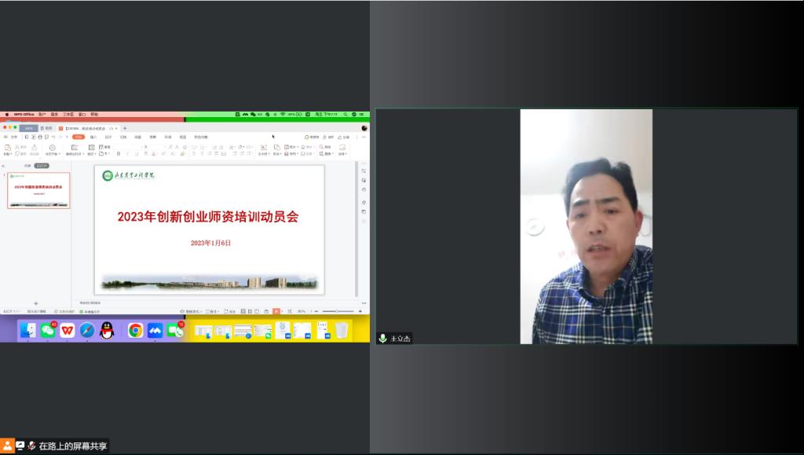This screenshot has width=804, height=455.
Task: Collapse the slide thumbnail panel
Action: [3, 166]
